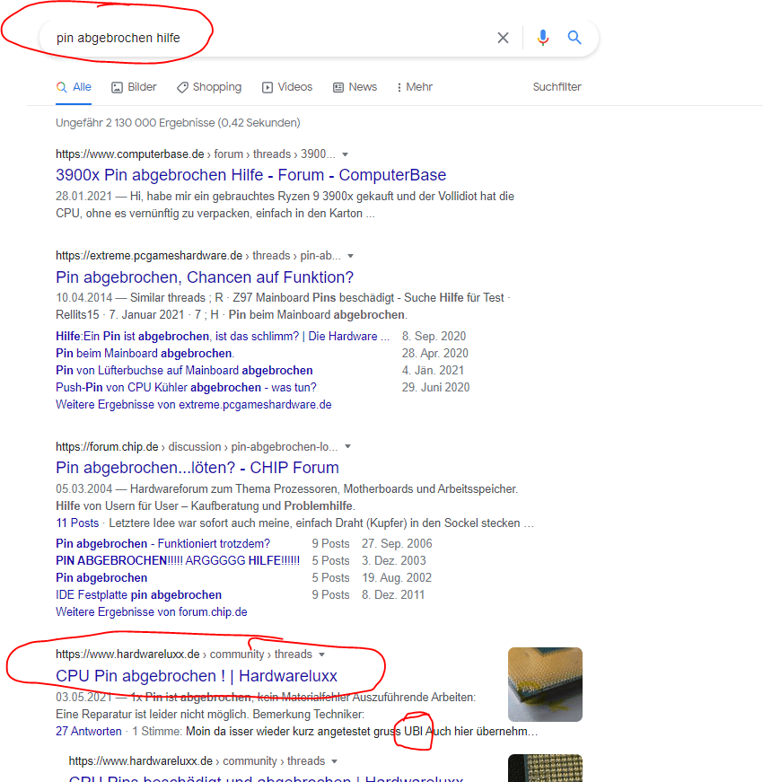Open 'Pin abgebrochen, Chancen auf Funktion?' result

[x=205, y=277]
